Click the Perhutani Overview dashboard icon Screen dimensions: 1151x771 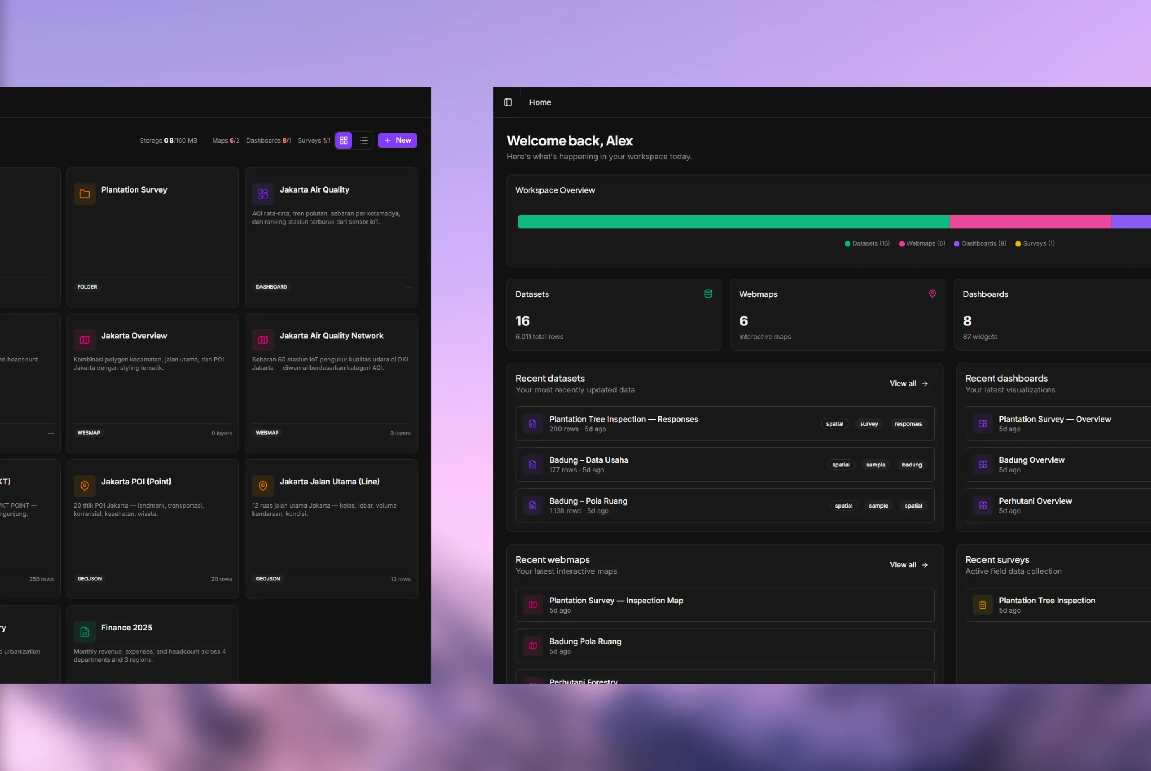click(x=983, y=505)
